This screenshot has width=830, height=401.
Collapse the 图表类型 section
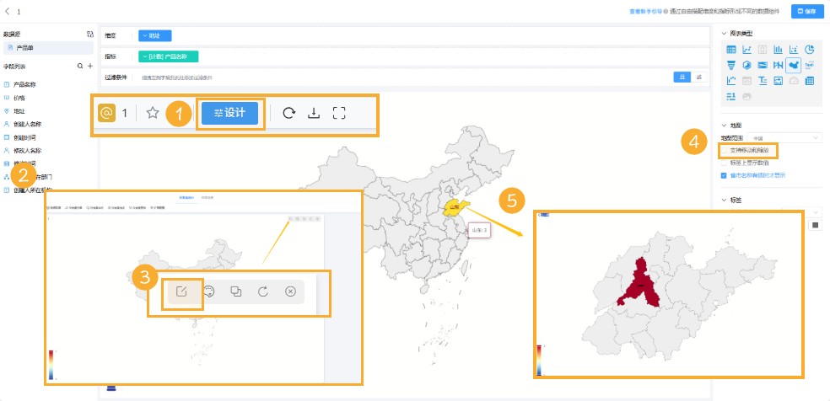point(725,33)
